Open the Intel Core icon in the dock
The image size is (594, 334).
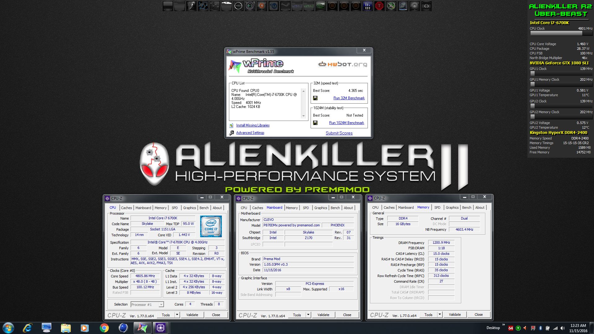pos(403,6)
